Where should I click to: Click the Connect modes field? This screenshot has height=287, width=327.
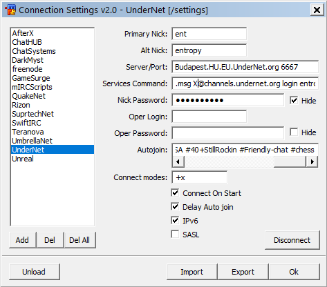(x=199, y=177)
